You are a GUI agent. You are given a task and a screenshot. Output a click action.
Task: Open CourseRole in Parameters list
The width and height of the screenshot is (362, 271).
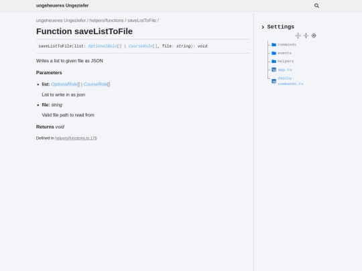[95, 84]
